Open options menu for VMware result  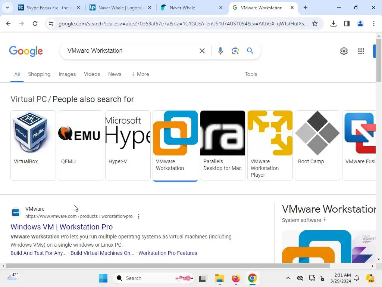pos(139,216)
